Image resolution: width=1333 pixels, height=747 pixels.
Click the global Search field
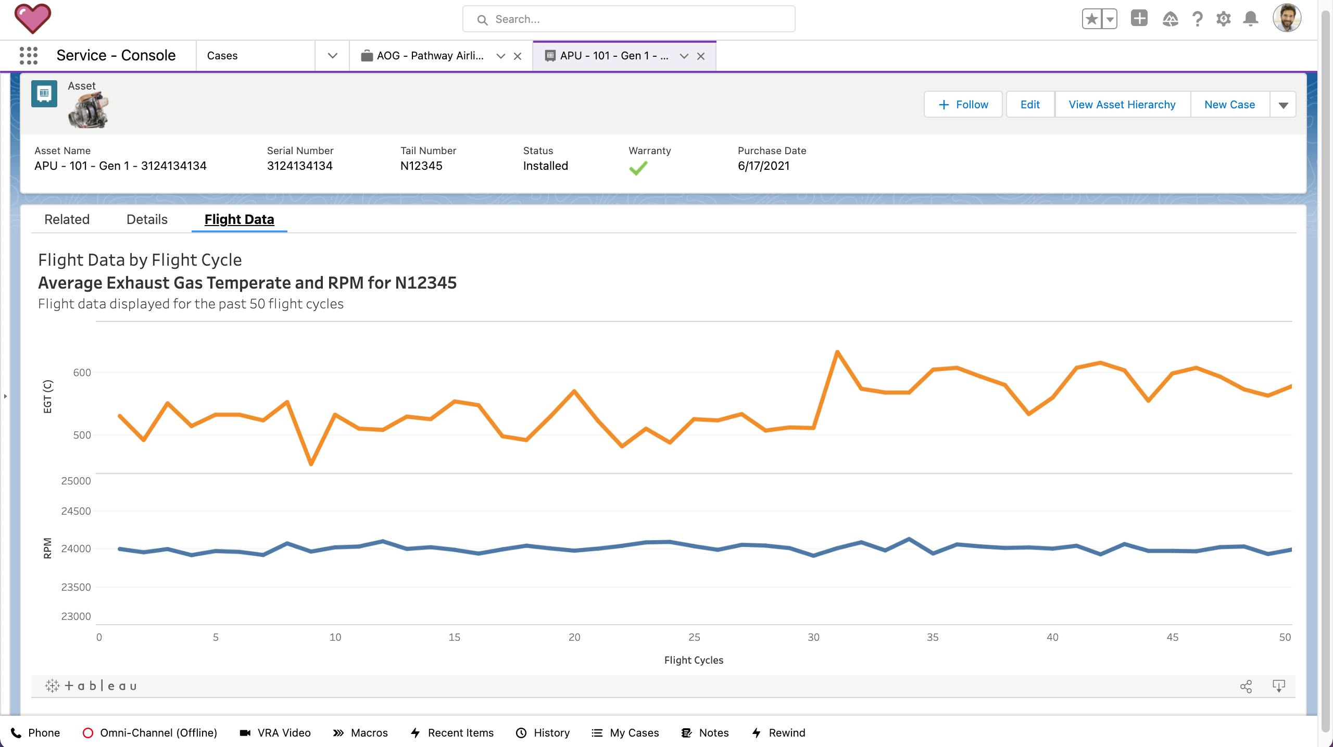tap(628, 19)
